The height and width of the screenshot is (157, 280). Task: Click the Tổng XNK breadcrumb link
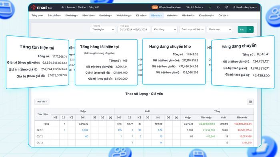click(x=94, y=7)
